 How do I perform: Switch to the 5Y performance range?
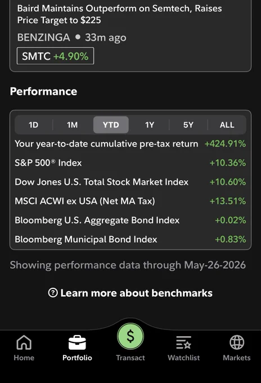point(188,125)
